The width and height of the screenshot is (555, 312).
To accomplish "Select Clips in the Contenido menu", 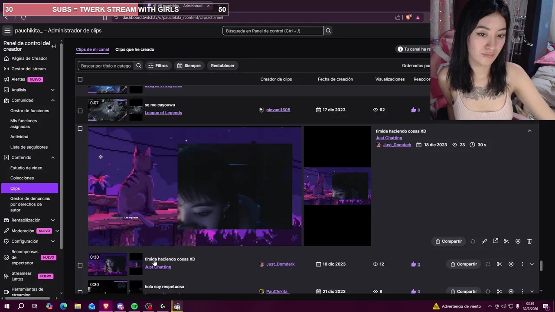I will pos(29,188).
